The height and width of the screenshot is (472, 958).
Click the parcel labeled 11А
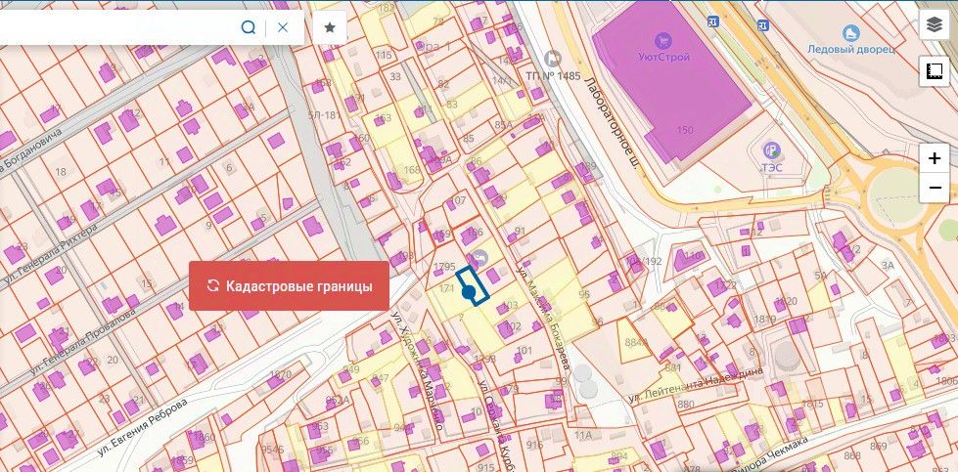point(583,435)
